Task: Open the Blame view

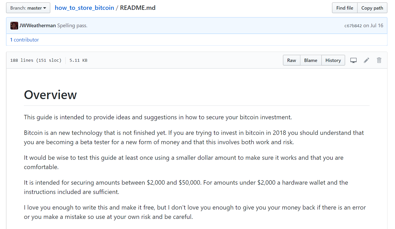Action: coord(311,60)
